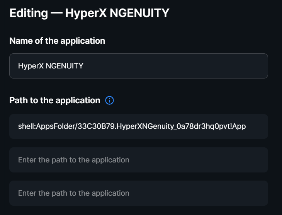This screenshot has width=282, height=215.
Task: Click 'NGENUITY' in the page heading
Action: [139, 13]
